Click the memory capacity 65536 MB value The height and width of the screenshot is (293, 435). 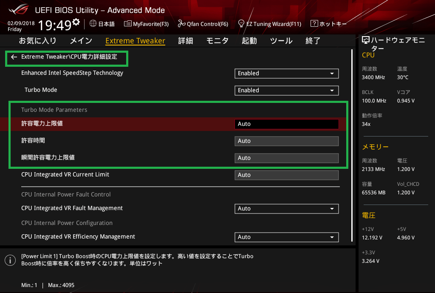pyautogui.click(x=374, y=193)
